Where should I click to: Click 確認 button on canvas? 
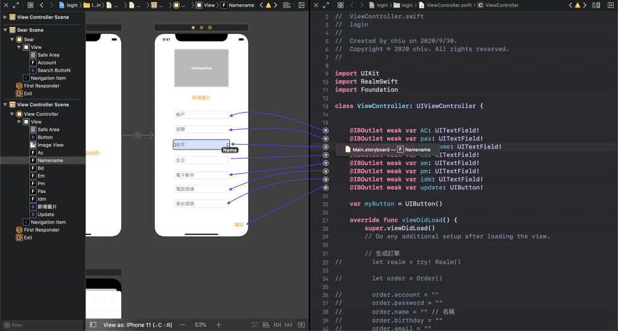tap(239, 225)
